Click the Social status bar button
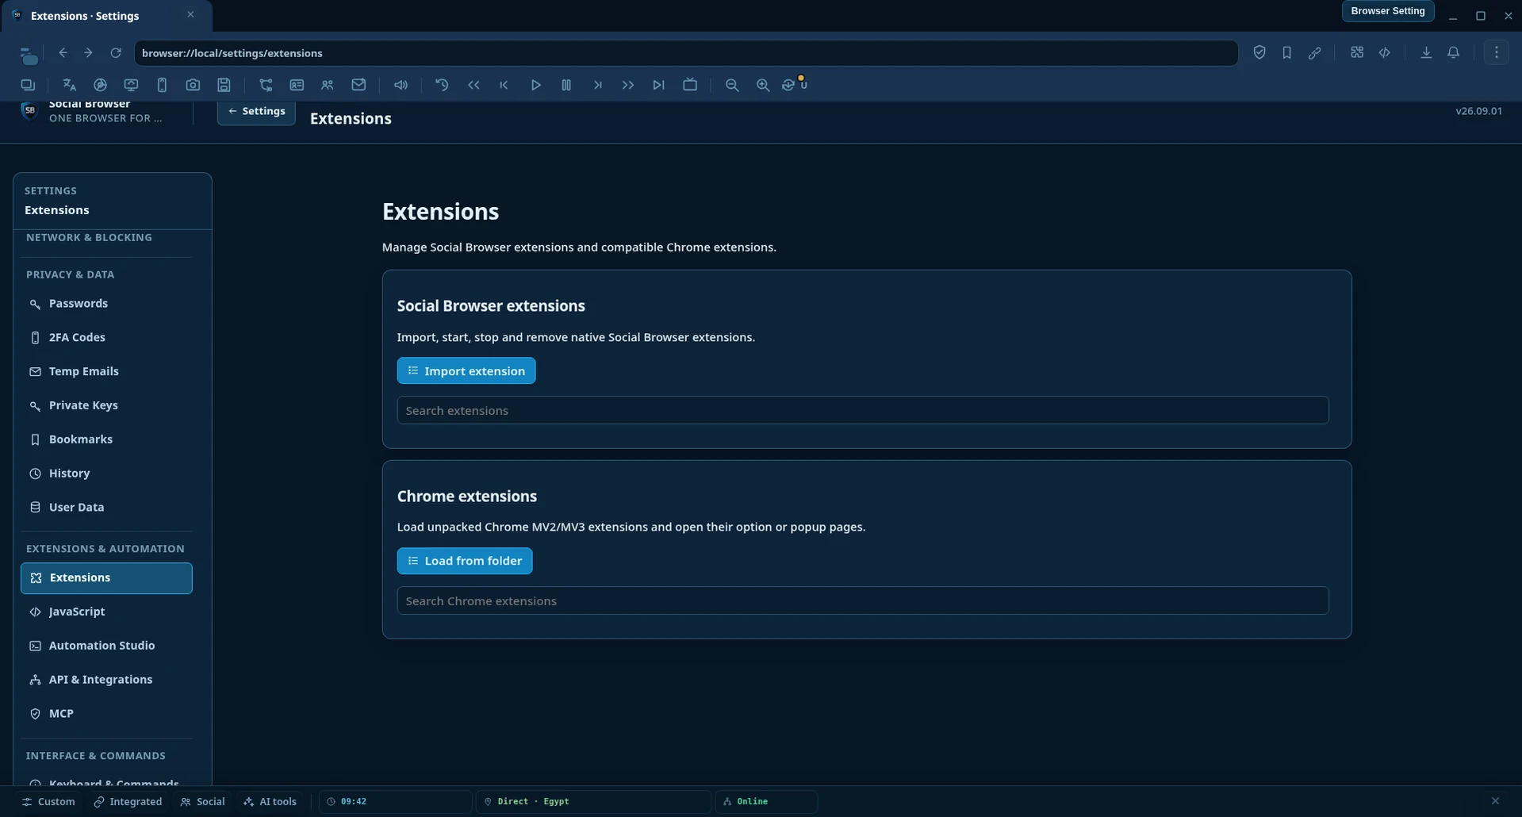The width and height of the screenshot is (1522, 817). 202,802
